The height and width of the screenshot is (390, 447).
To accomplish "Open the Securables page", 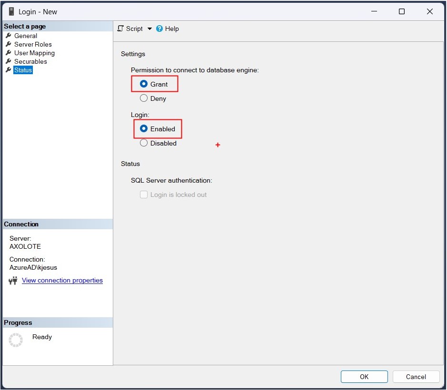I will 30,61.
